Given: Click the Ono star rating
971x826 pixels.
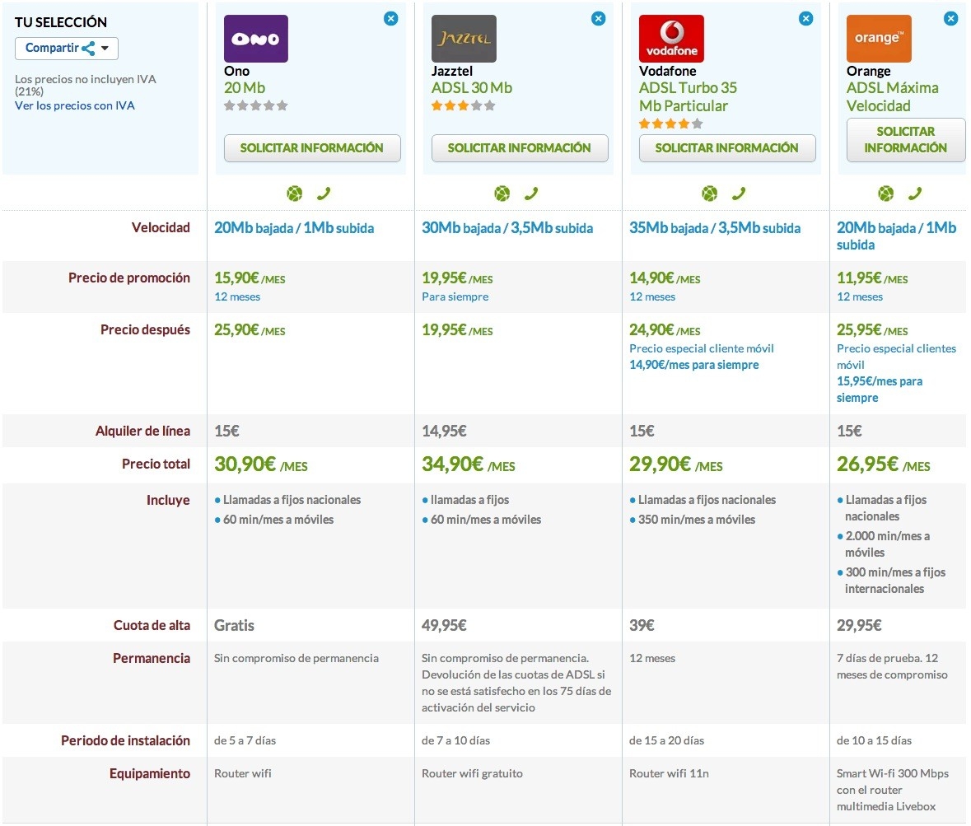Looking at the screenshot, I should [256, 106].
